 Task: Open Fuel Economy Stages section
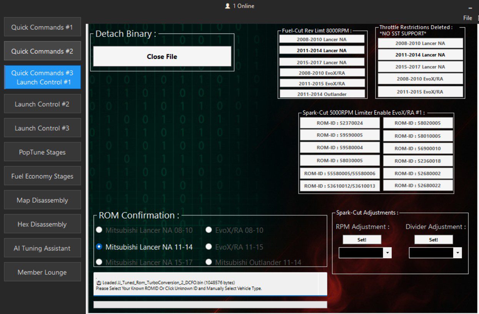coord(42,176)
